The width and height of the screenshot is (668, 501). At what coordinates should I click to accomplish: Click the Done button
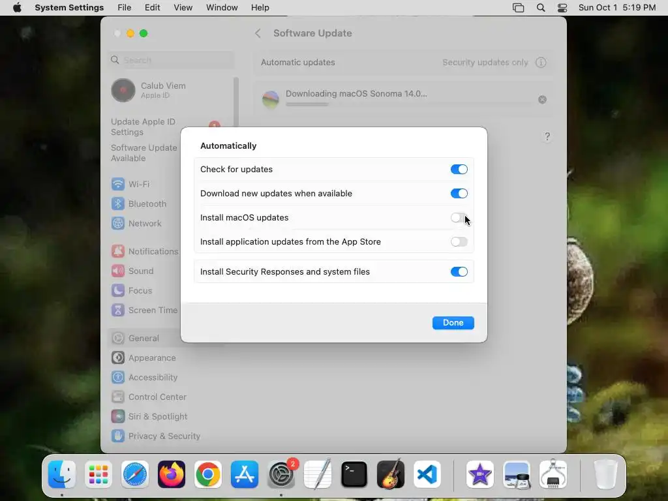click(453, 322)
